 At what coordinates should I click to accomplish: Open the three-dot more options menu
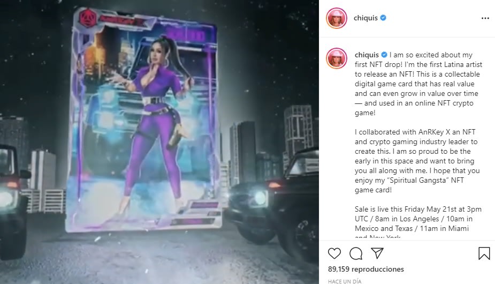pos(485,18)
